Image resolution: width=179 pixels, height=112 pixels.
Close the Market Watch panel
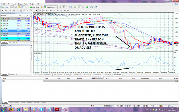32,13
